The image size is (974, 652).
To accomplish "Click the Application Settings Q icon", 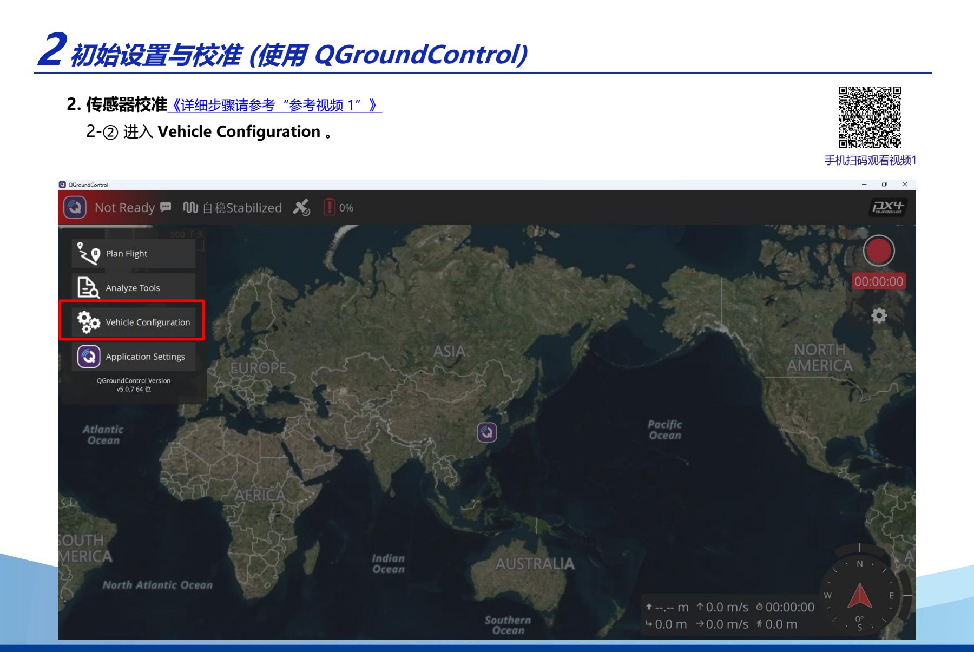I will coord(89,357).
